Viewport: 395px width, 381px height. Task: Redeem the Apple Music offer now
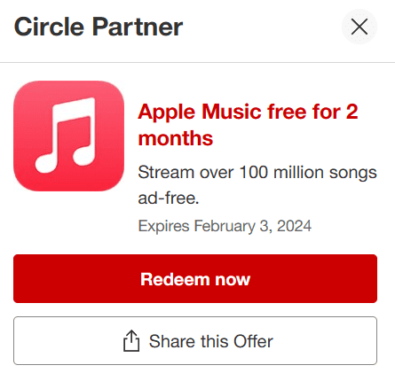(x=195, y=278)
